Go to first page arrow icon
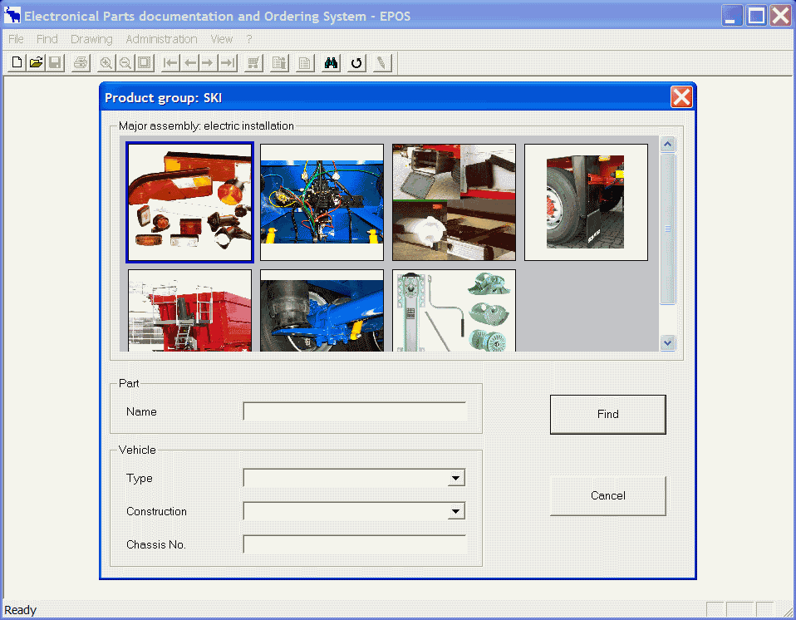796x620 pixels. click(170, 63)
